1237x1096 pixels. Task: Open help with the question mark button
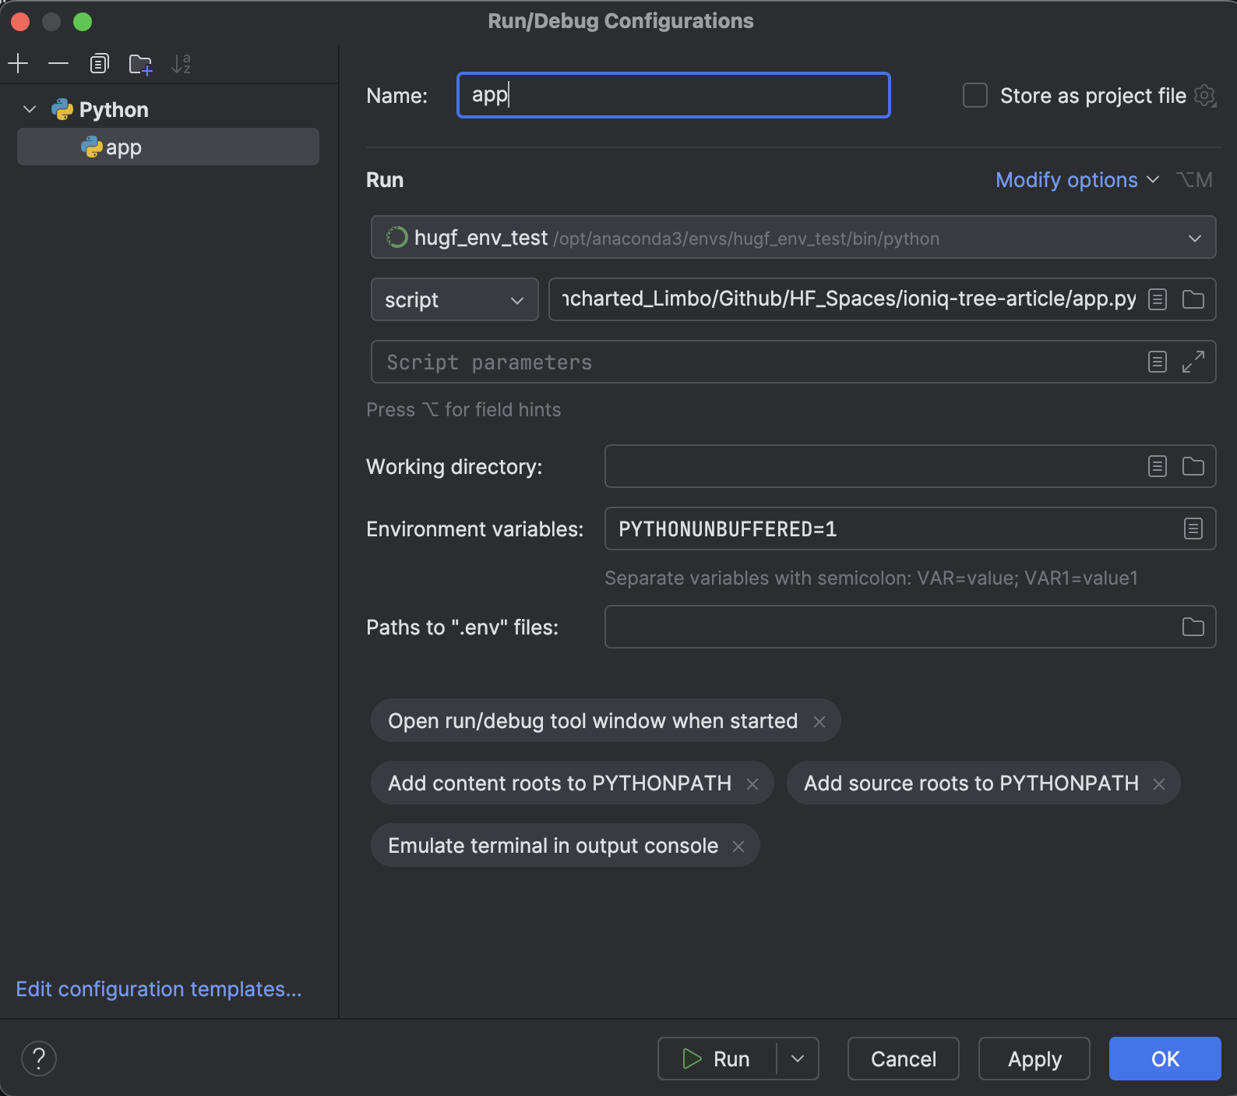click(39, 1059)
